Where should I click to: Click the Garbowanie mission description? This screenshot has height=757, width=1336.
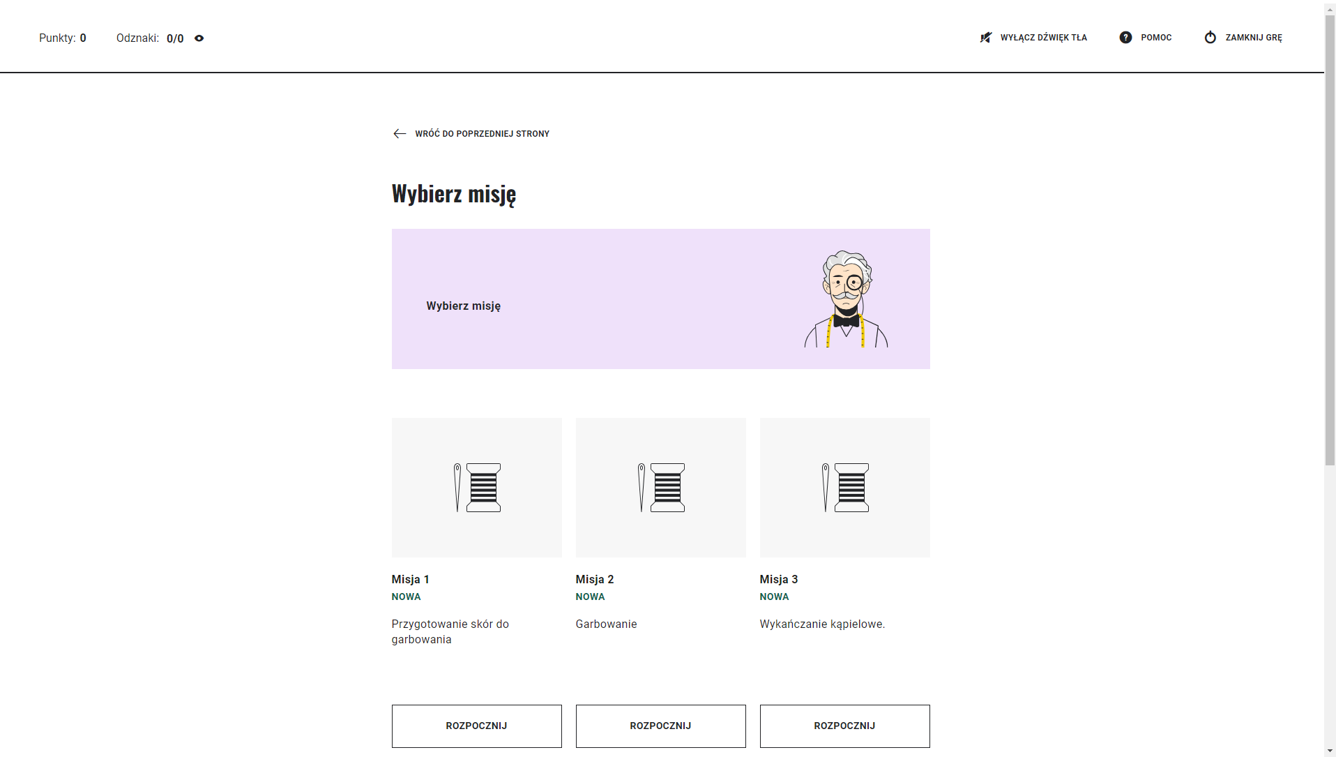606,624
